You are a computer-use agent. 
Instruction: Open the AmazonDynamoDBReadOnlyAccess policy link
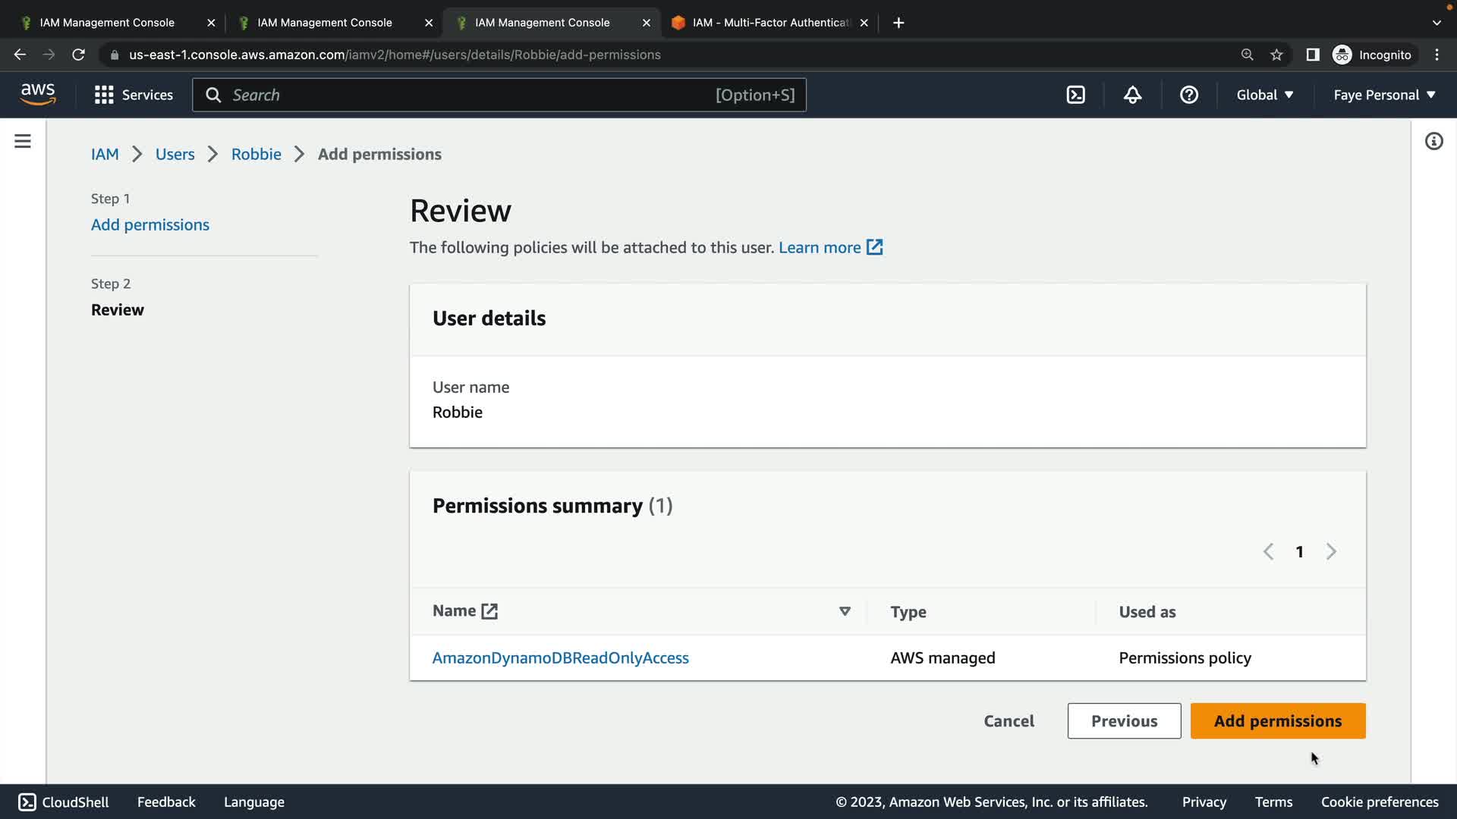560,657
